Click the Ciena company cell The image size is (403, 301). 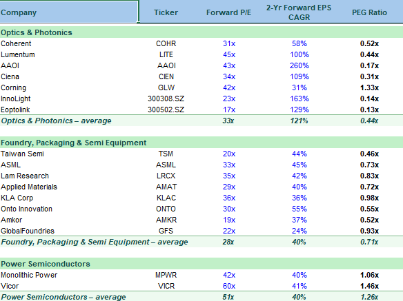(10, 76)
